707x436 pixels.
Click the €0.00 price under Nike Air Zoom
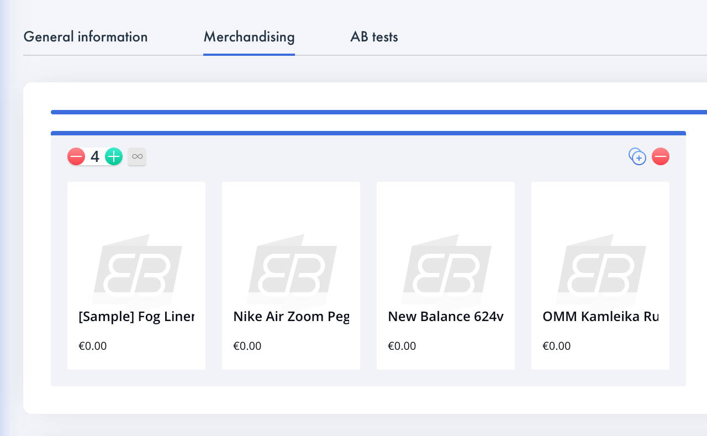[x=247, y=346]
